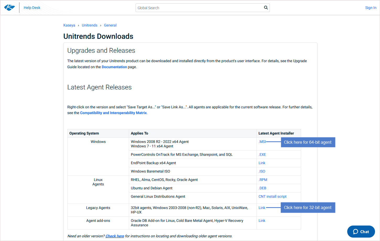The image size is (380, 241).
Task: Select the Unitrends Downloads page title
Action: [98, 36]
